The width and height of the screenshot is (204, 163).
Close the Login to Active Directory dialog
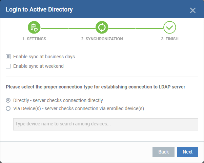192,11
